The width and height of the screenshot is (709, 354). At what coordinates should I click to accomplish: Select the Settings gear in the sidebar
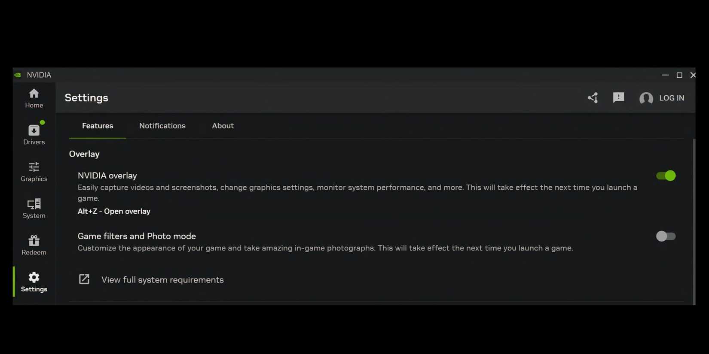click(x=34, y=282)
